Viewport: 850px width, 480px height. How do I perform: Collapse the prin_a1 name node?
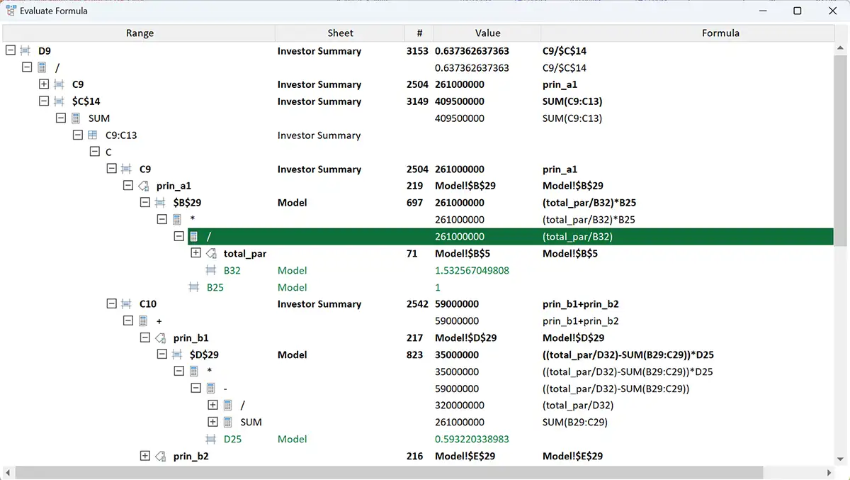[128, 186]
